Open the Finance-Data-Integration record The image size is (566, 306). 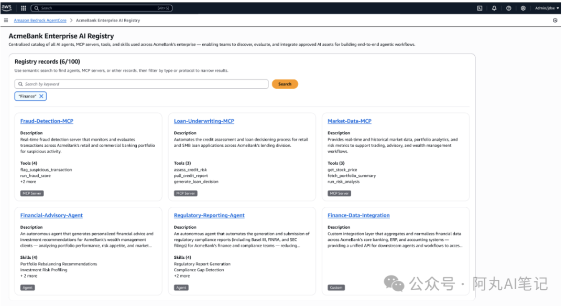[358, 215]
